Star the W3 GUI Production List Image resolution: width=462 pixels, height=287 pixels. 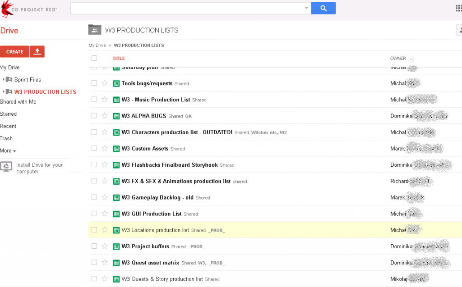pyautogui.click(x=104, y=214)
